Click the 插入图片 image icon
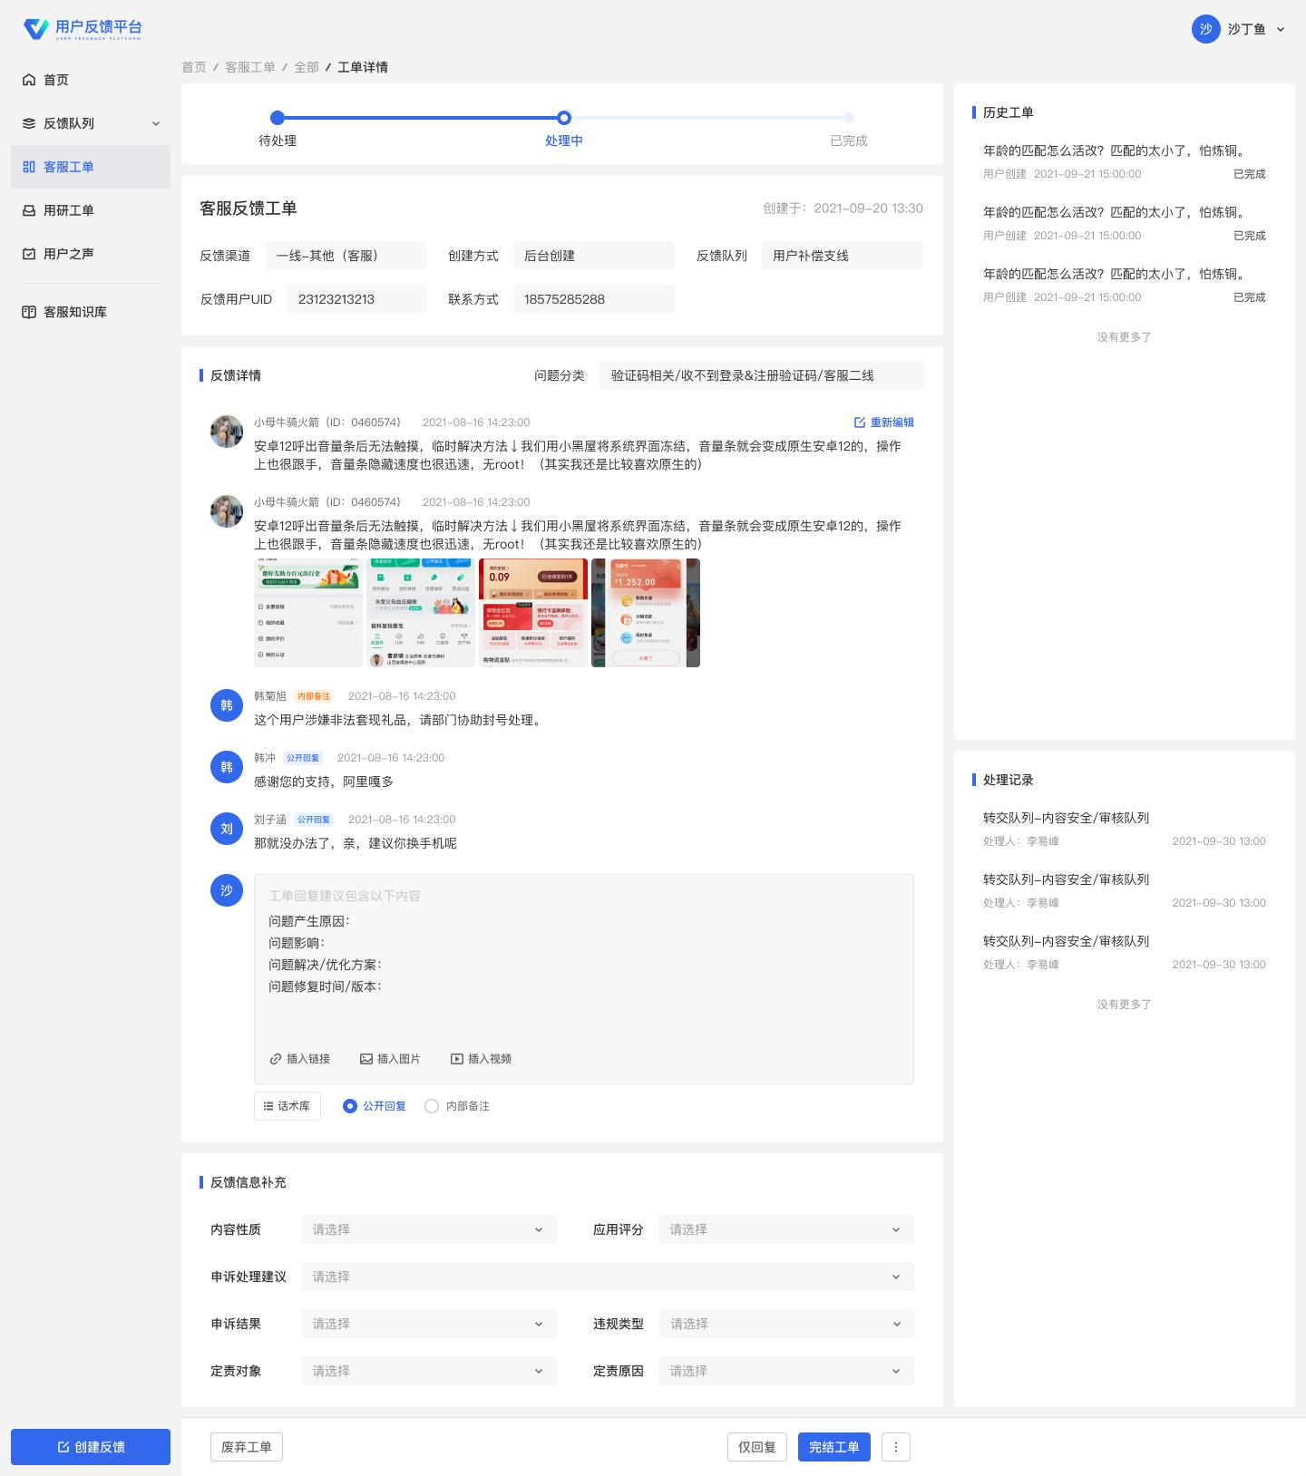This screenshot has width=1306, height=1476. click(366, 1059)
